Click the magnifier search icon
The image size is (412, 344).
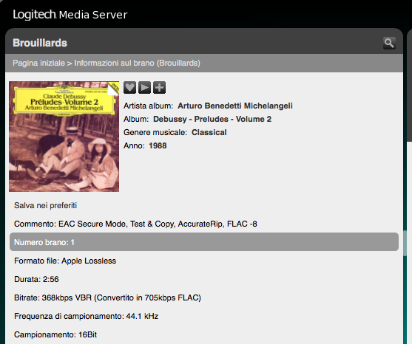point(389,43)
